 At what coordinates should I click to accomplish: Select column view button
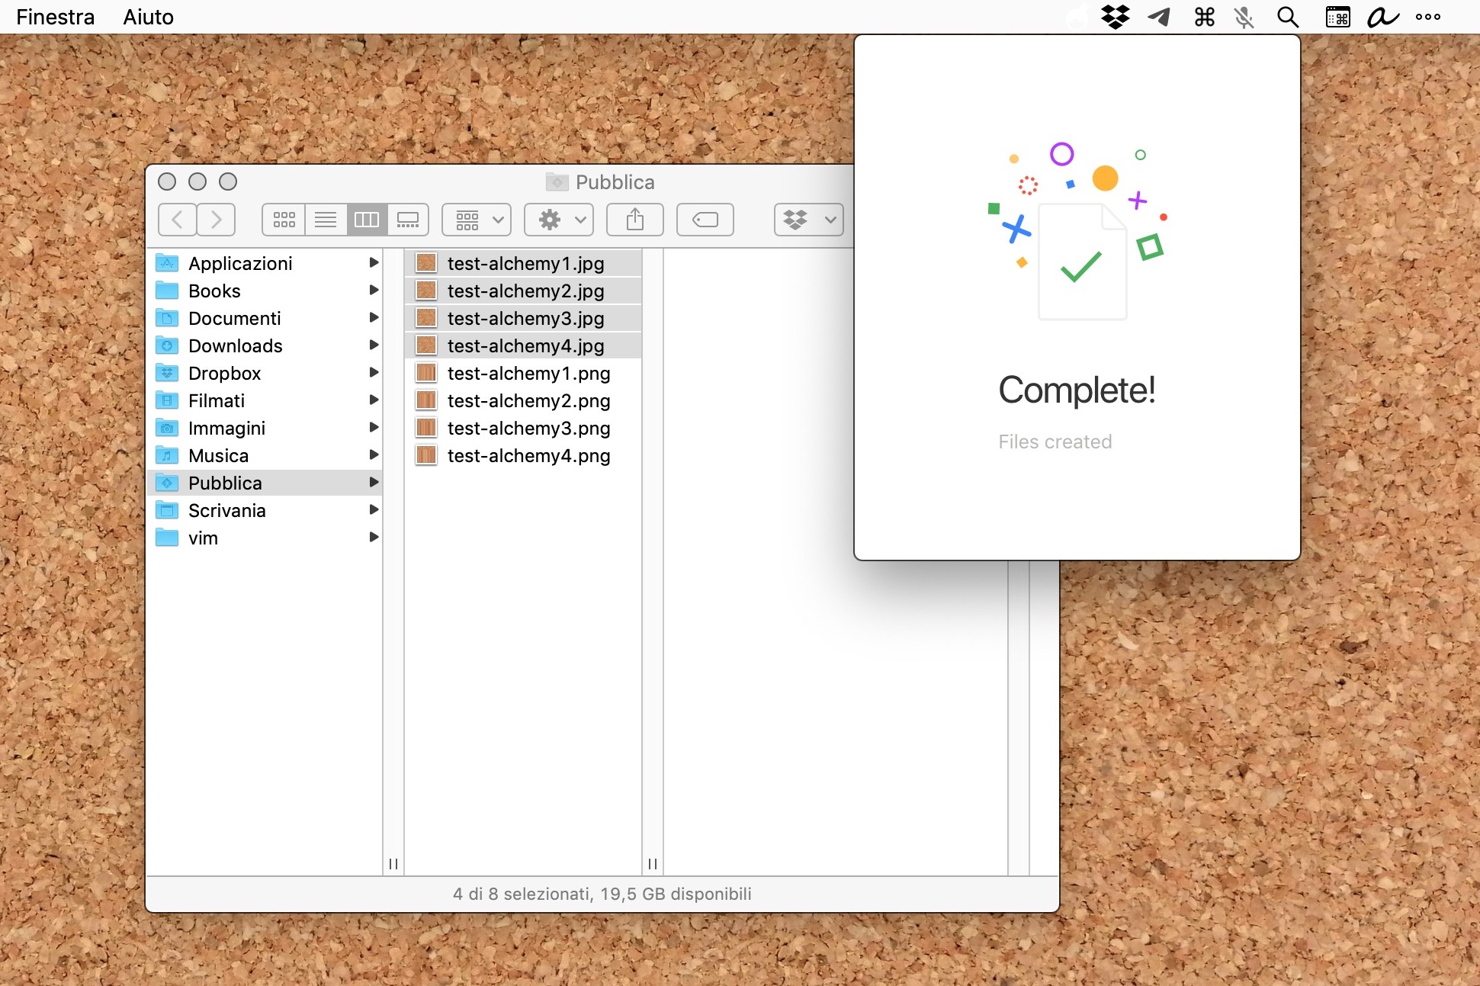367,220
